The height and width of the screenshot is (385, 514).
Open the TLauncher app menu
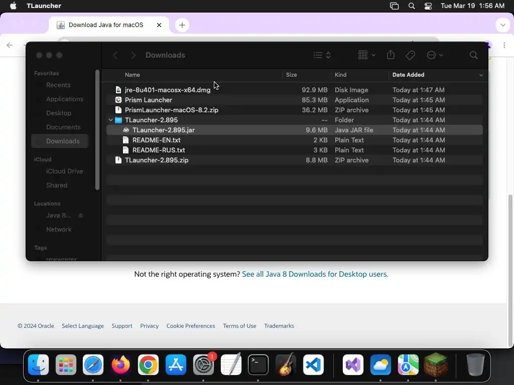click(x=44, y=6)
